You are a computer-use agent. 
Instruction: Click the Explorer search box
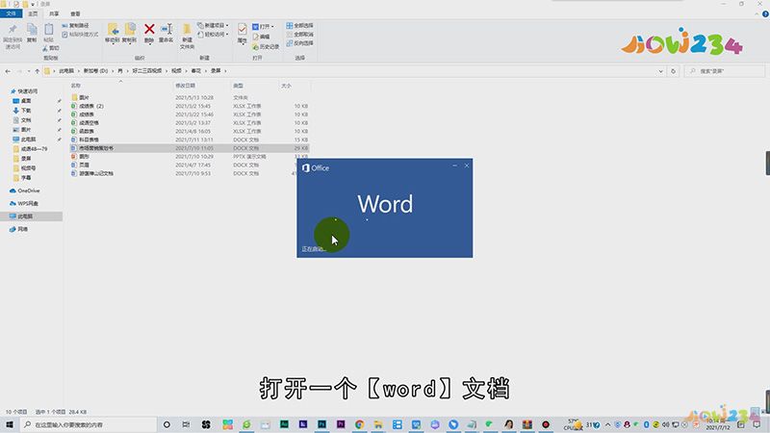point(725,71)
